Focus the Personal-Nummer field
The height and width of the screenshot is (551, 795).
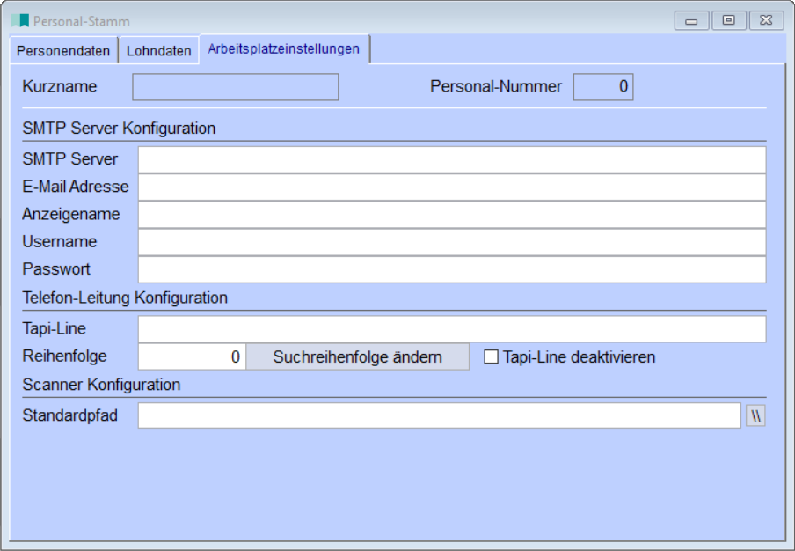[602, 87]
